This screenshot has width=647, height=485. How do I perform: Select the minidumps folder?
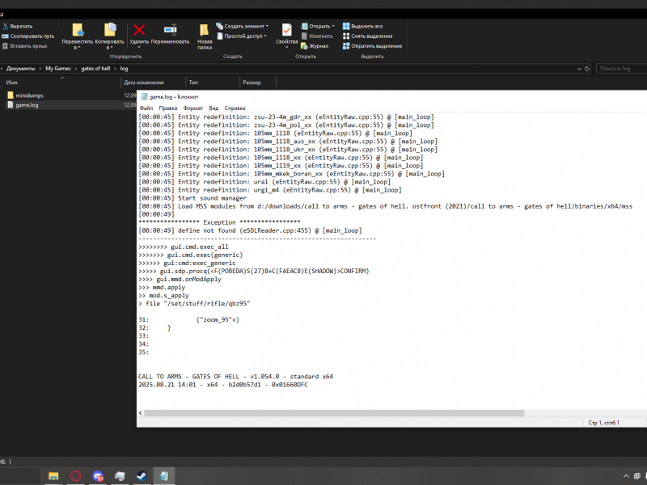tap(29, 95)
